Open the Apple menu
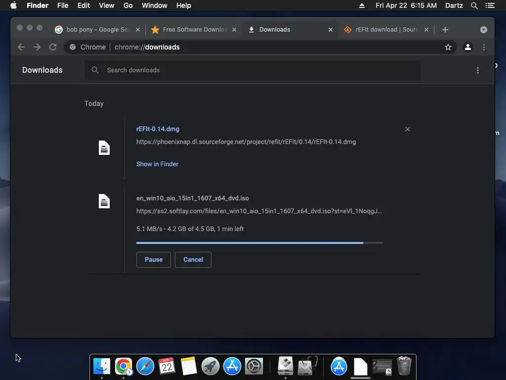The height and width of the screenshot is (380, 506). tap(13, 5)
